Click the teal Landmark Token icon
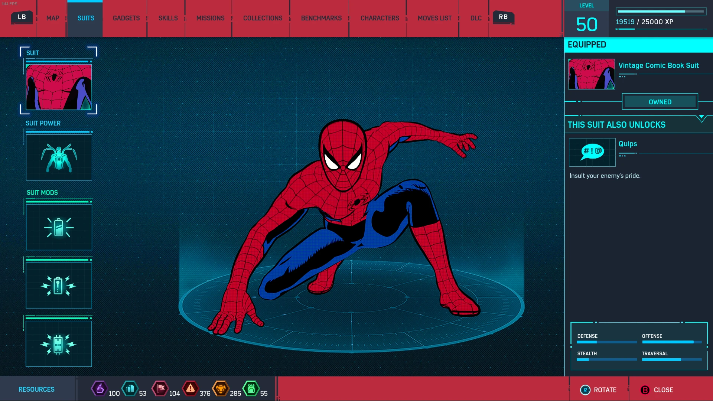 (130, 389)
